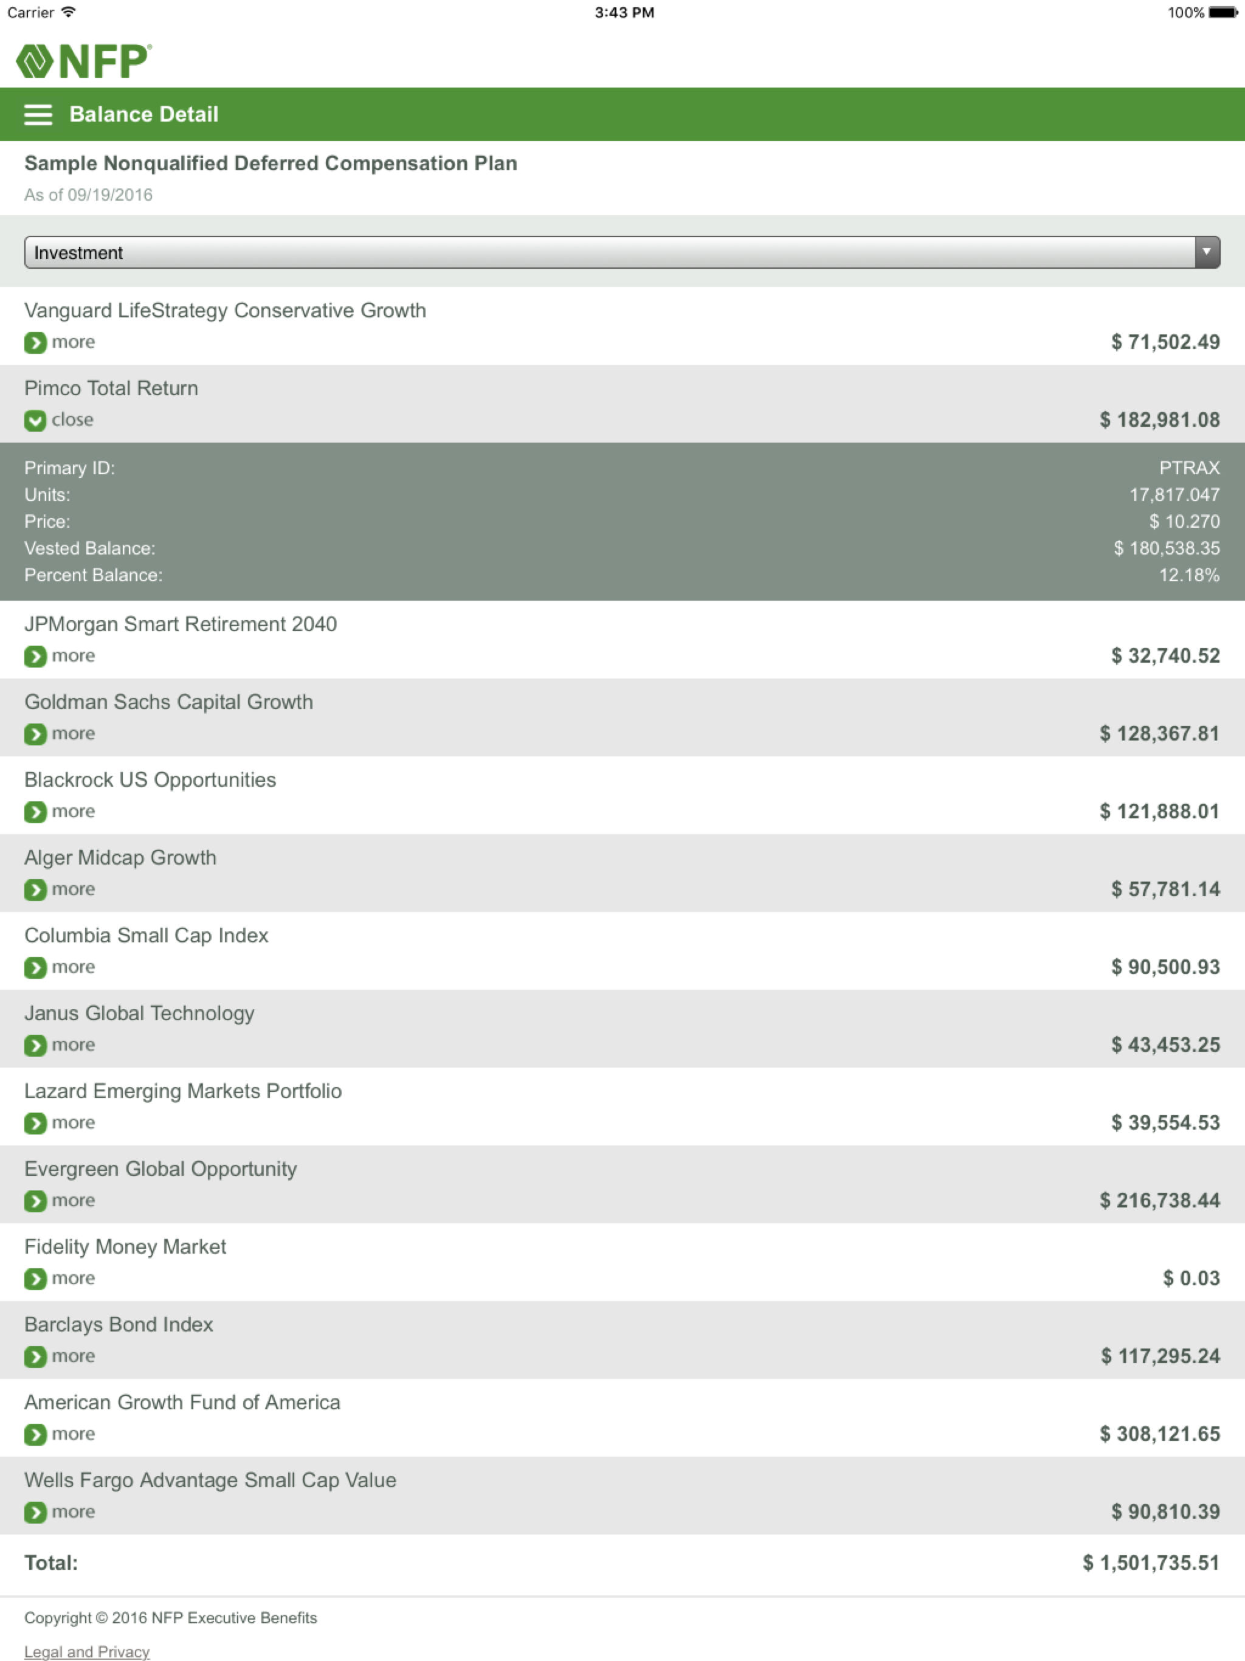Click 'more' under Blackrock US Opportunities
Image resolution: width=1245 pixels, height=1661 pixels.
coord(73,811)
